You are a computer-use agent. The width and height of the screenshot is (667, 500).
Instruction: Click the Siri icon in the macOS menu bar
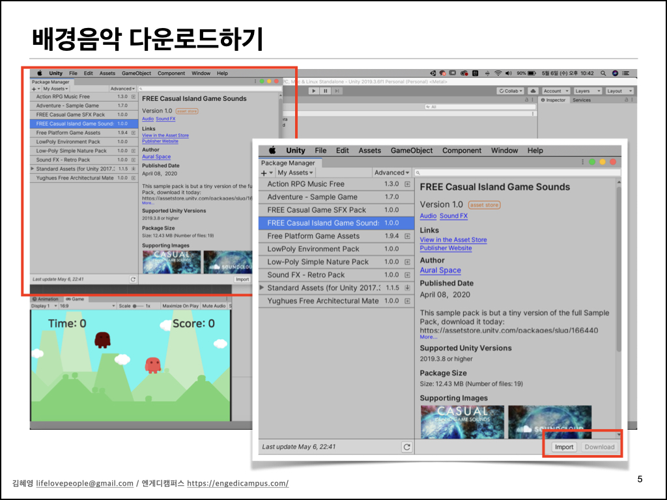click(615, 73)
